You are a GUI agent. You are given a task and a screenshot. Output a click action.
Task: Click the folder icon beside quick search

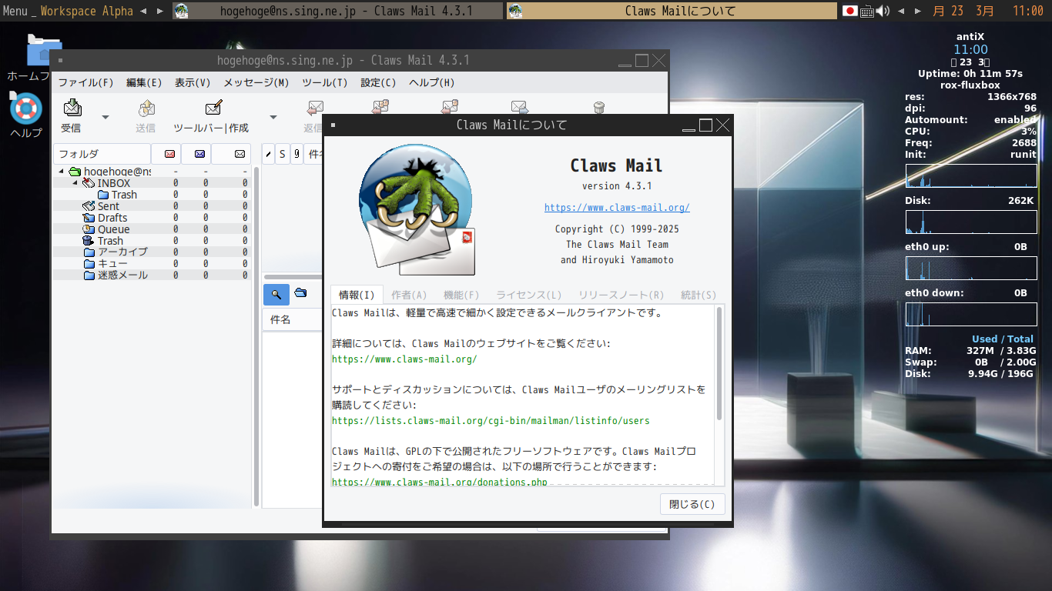[300, 293]
